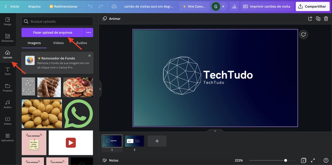Image resolution: width=332 pixels, height=165 pixels.
Task: Close the Removedor de Fundo banner
Action: (89, 56)
